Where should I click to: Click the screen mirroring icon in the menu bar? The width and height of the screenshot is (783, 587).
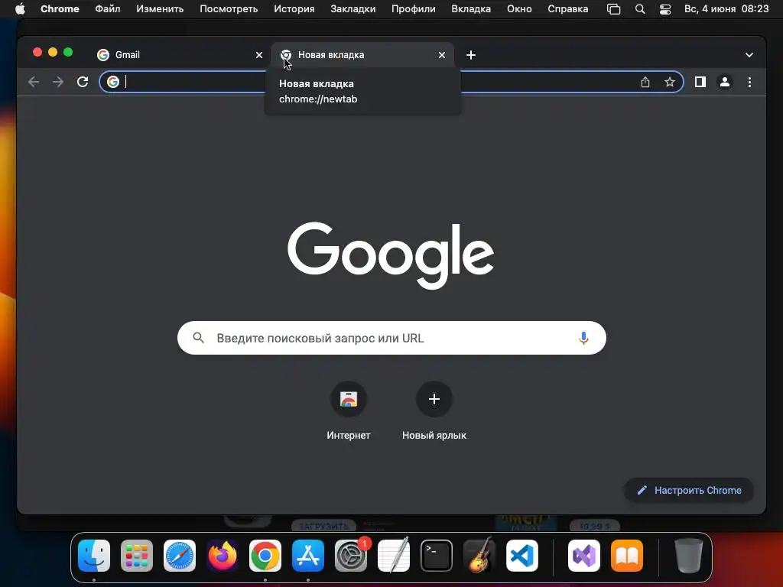614,9
